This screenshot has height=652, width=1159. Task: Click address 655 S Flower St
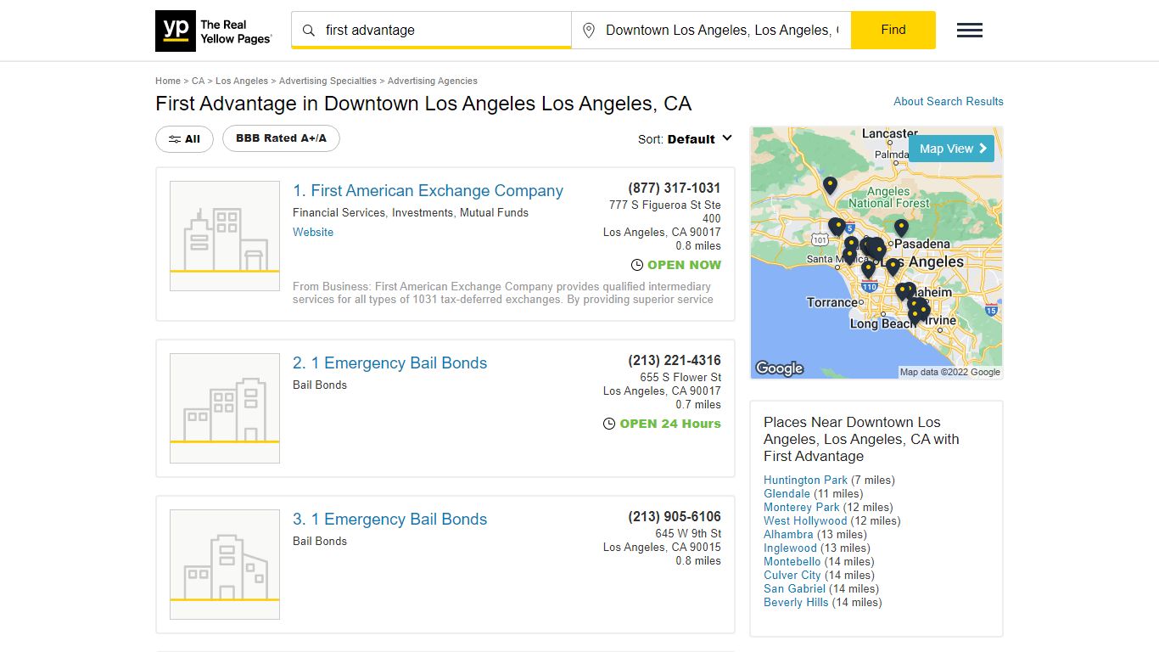tap(680, 377)
